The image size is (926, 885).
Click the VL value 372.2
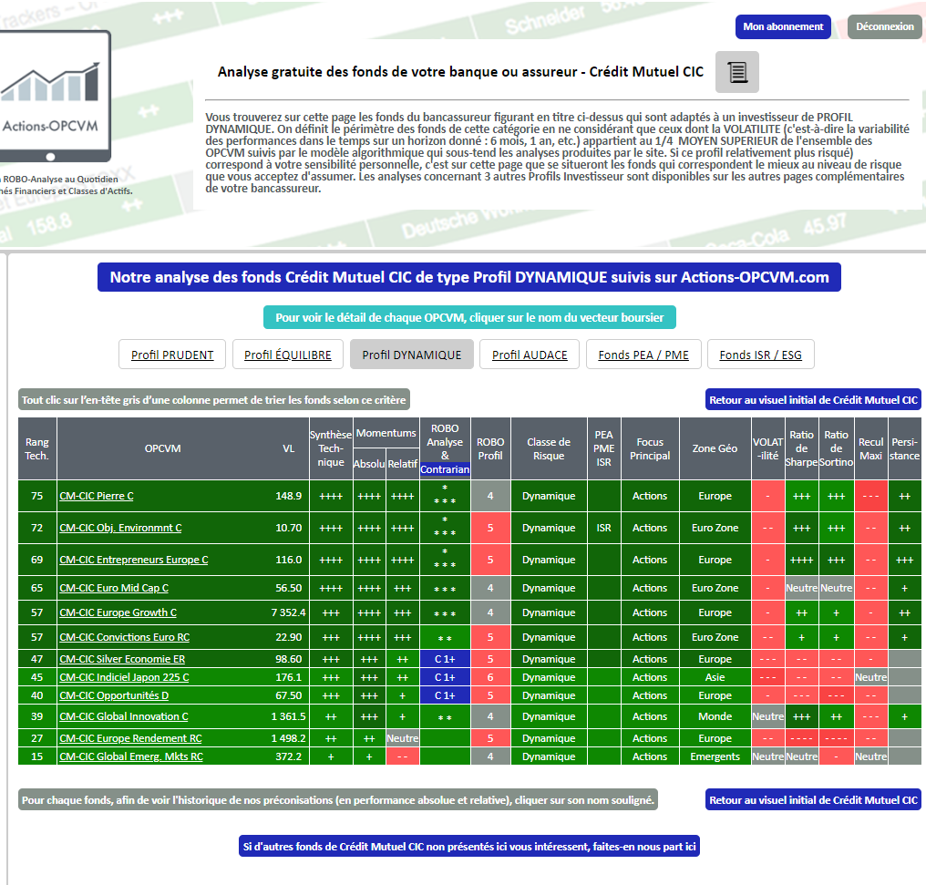point(288,756)
